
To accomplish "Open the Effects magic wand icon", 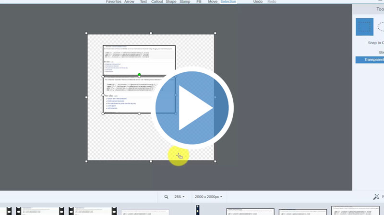I will 376,197.
